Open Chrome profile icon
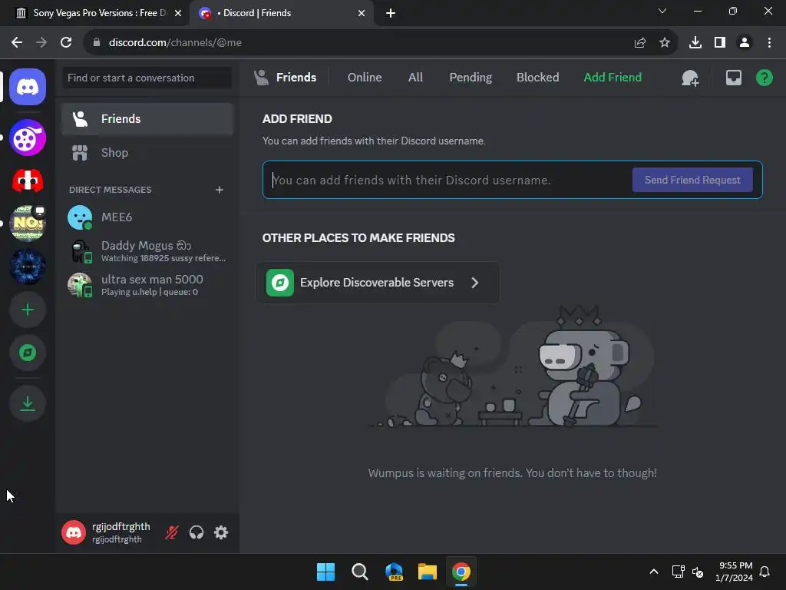 tap(745, 43)
